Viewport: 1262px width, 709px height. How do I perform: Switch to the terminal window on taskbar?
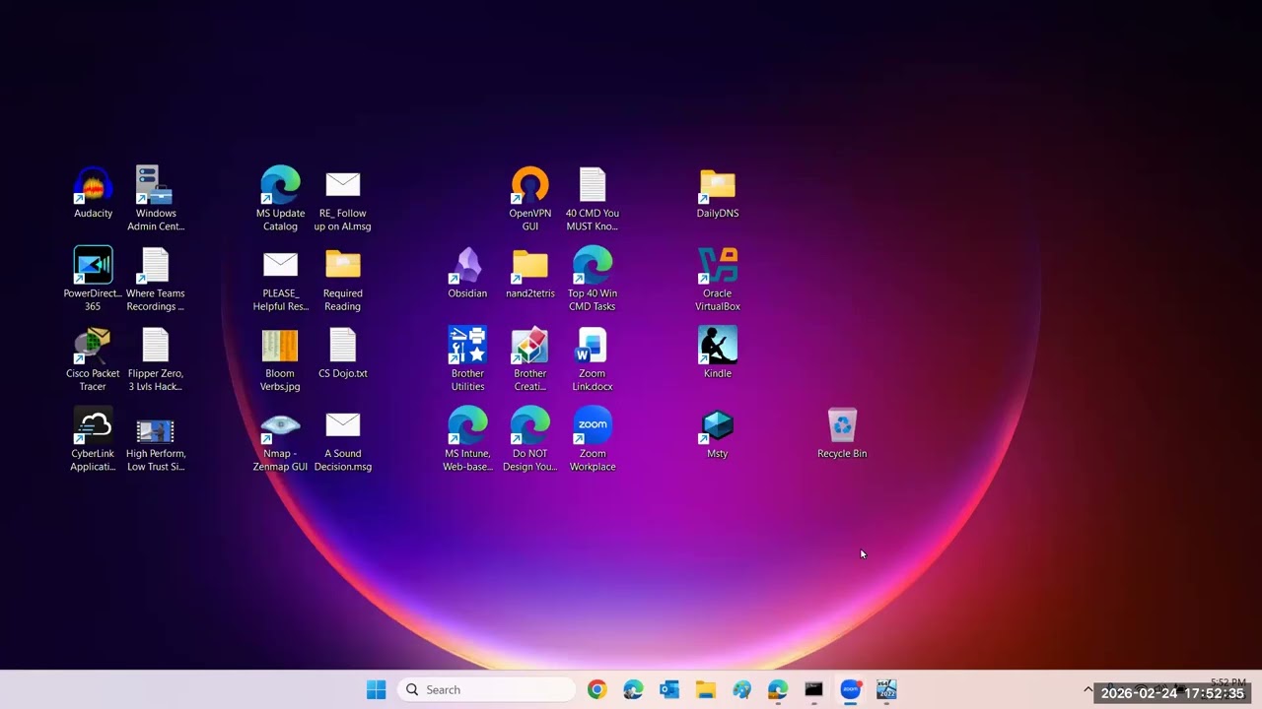pyautogui.click(x=813, y=689)
